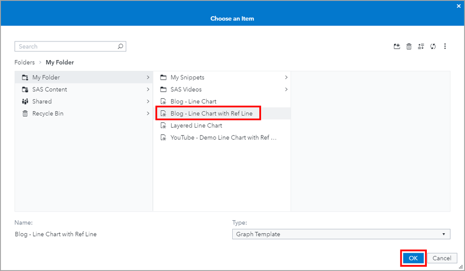The width and height of the screenshot is (465, 271).
Task: Click into the Search input field
Action: pyautogui.click(x=65, y=47)
